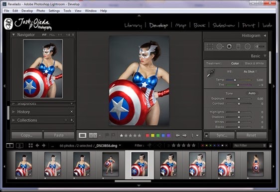Image resolution: width=280 pixels, height=192 pixels.
Task: Select the Spot Removal tool
Action: (x=220, y=46)
